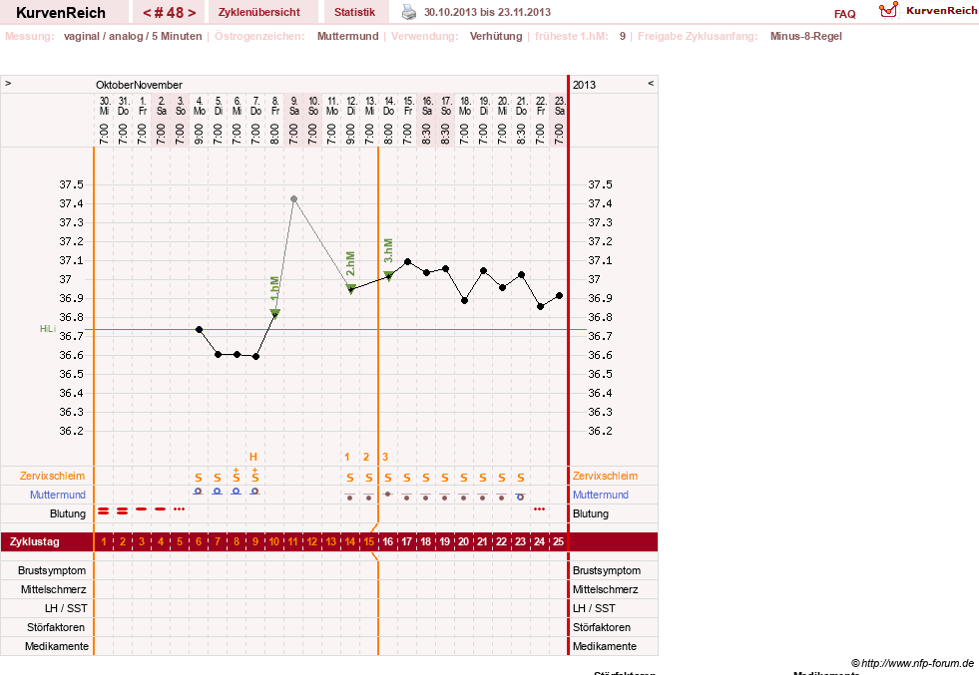Click the printer icon beside the date range
The image size is (979, 675).
coord(408,12)
